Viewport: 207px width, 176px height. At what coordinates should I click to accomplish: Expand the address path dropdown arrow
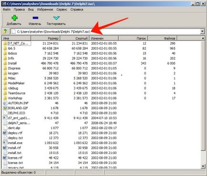202,31
